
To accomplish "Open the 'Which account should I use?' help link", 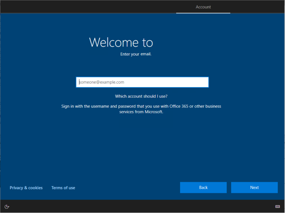I will (141, 96).
